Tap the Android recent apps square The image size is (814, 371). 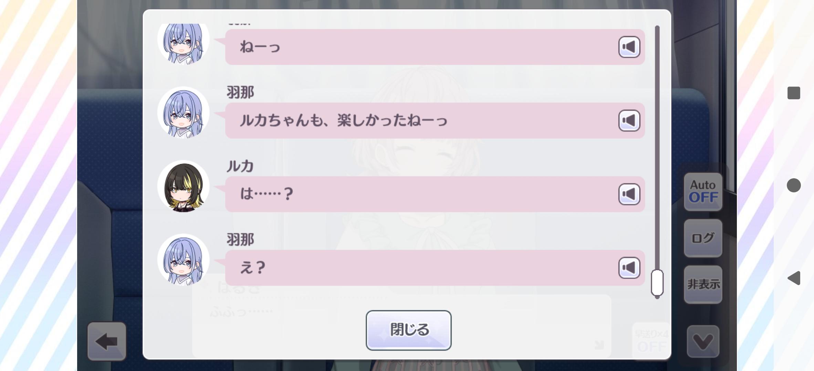pyautogui.click(x=794, y=93)
